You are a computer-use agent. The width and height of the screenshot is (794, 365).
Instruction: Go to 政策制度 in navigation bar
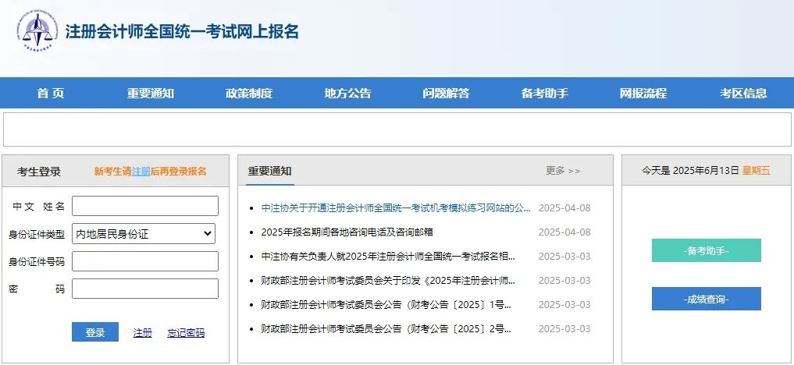pyautogui.click(x=249, y=94)
